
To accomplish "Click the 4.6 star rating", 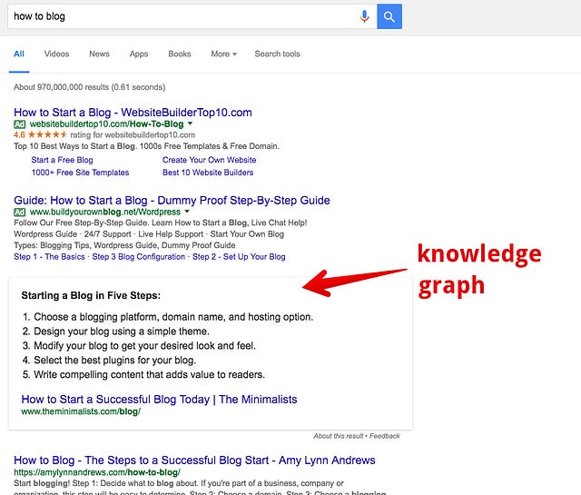I will (x=40, y=134).
